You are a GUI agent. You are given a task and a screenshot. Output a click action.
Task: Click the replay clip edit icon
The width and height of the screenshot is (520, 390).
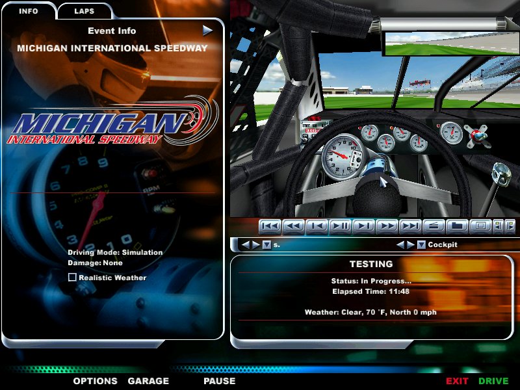pyautogui.click(x=434, y=226)
